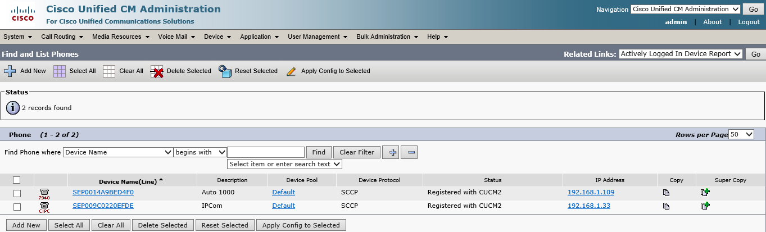Toggle the header select-all checkbox

tap(17, 180)
